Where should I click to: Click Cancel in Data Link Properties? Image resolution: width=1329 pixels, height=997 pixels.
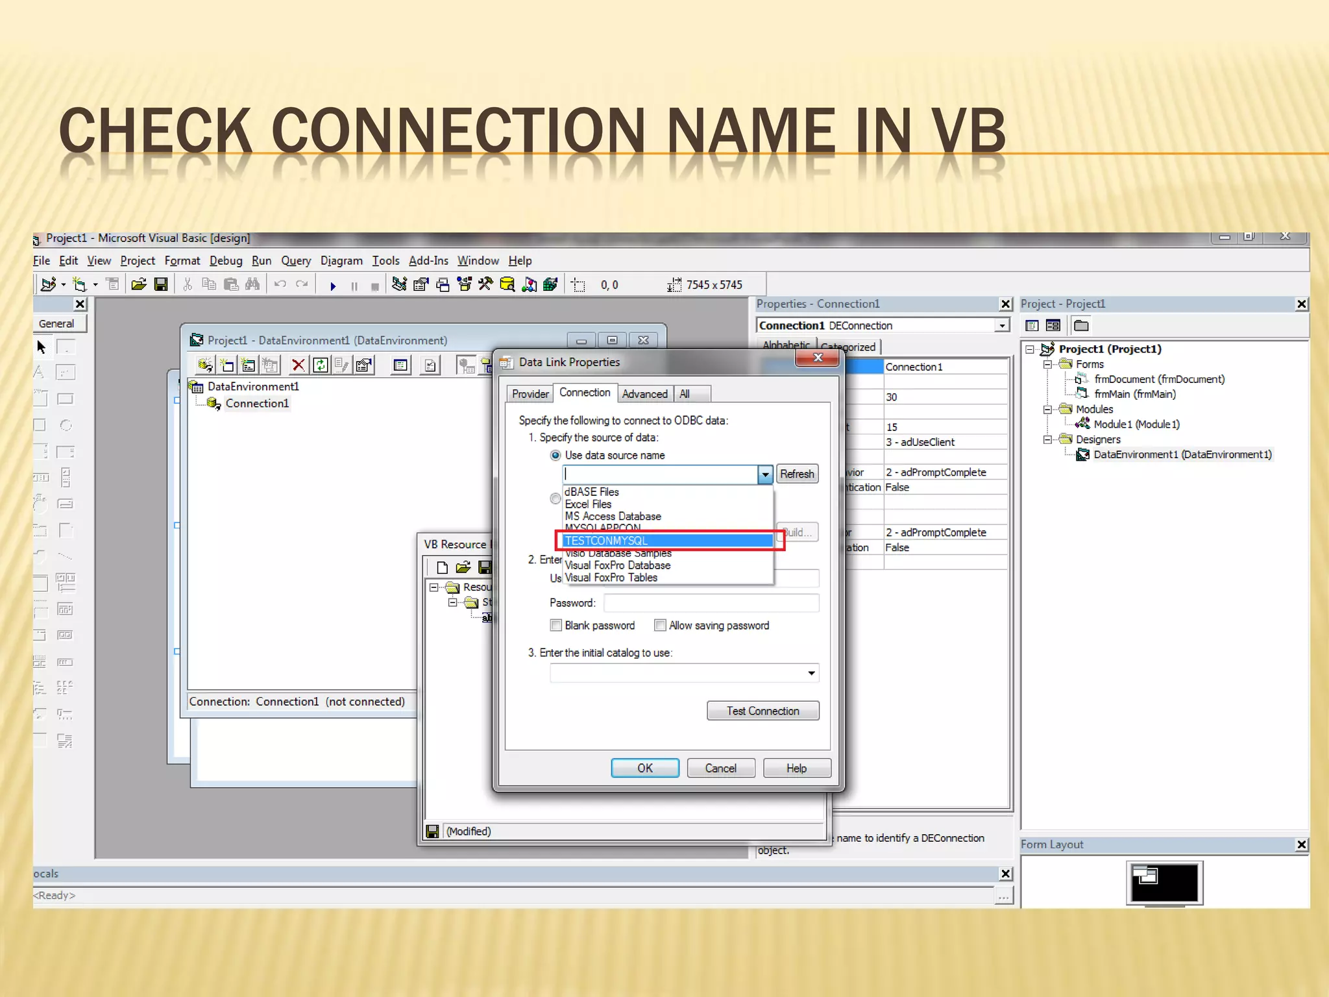(x=721, y=768)
